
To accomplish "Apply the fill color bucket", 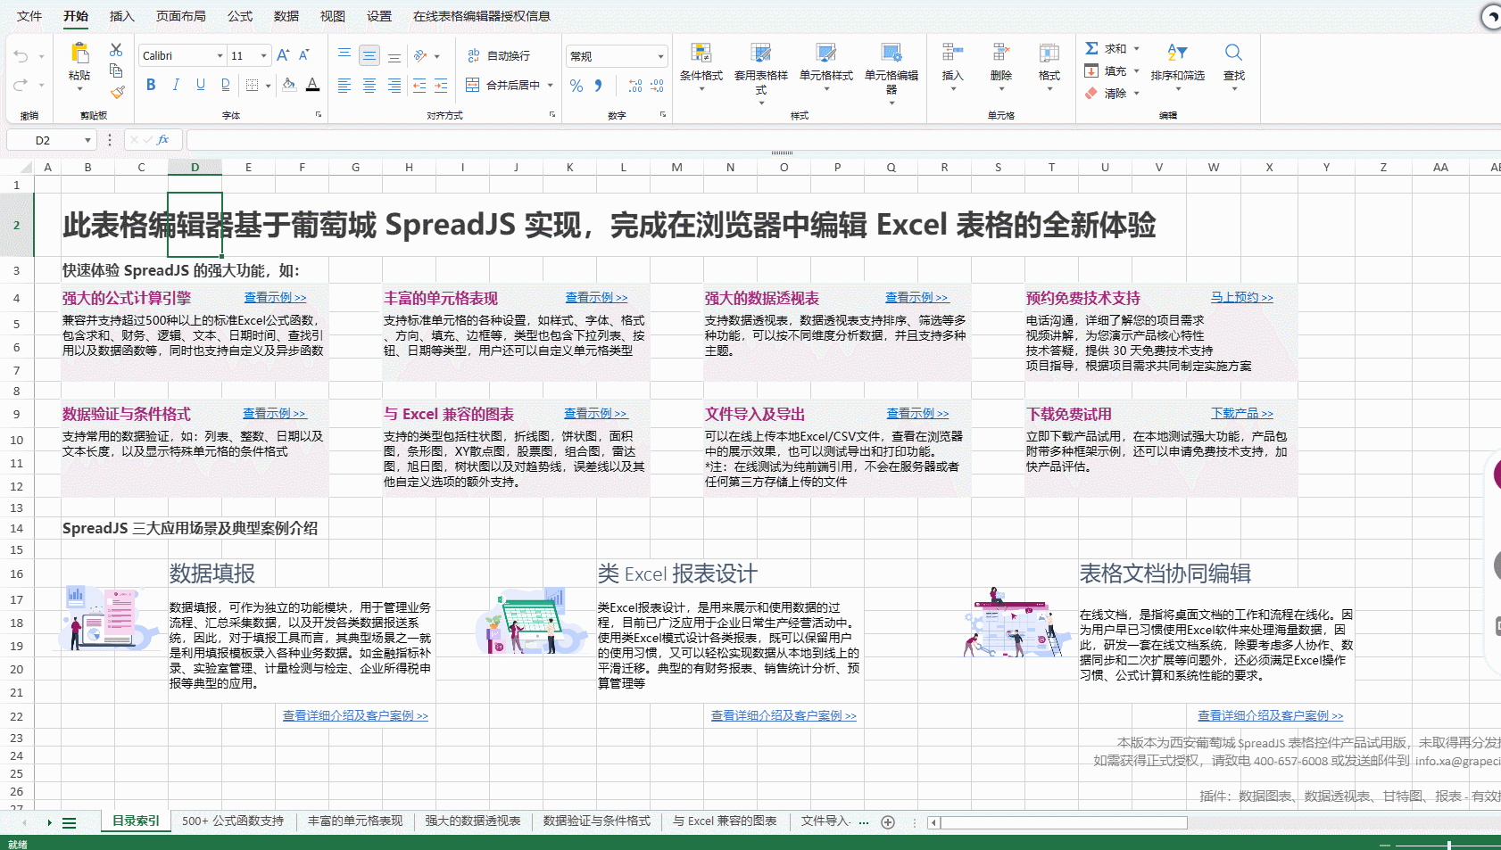I will (289, 85).
